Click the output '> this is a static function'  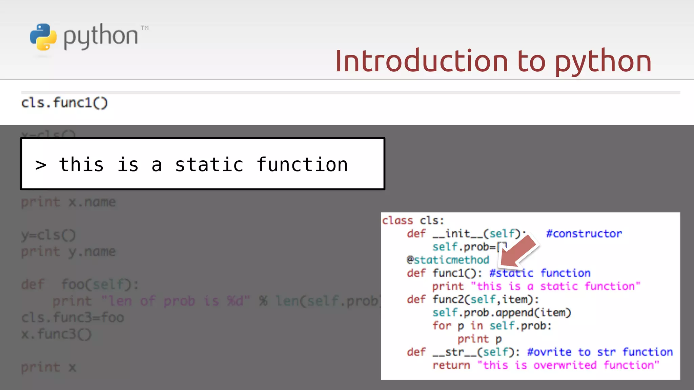coord(191,165)
